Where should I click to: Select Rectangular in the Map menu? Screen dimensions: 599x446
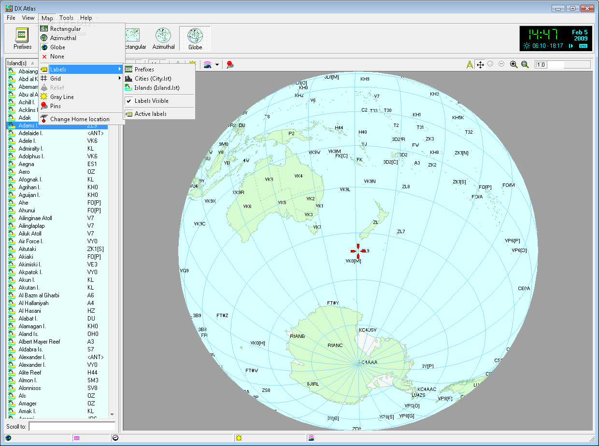(82, 29)
